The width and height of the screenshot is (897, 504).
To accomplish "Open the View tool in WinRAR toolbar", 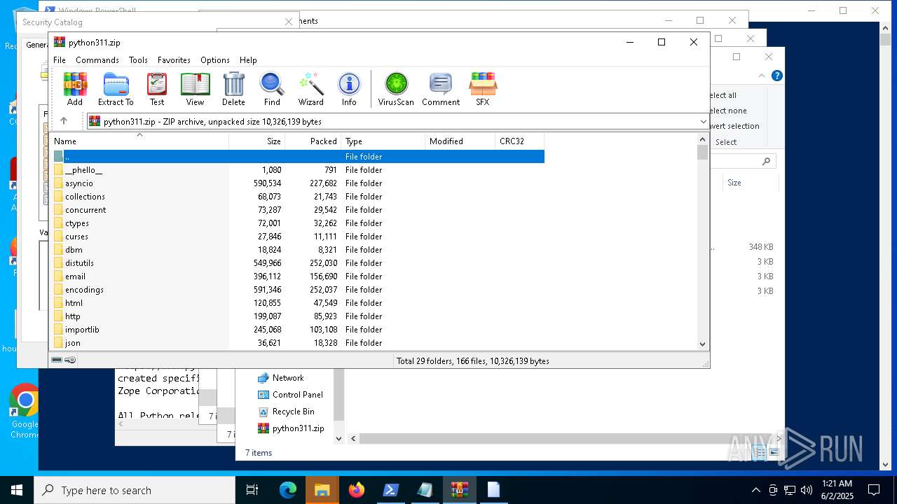I will 195,89.
